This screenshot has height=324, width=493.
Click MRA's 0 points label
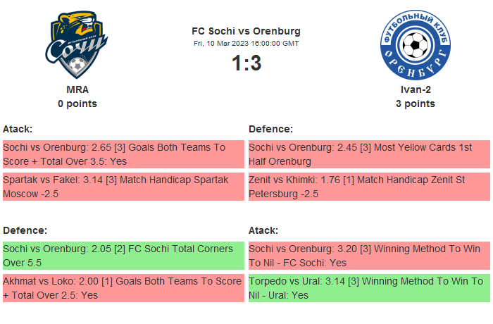pyautogui.click(x=77, y=104)
